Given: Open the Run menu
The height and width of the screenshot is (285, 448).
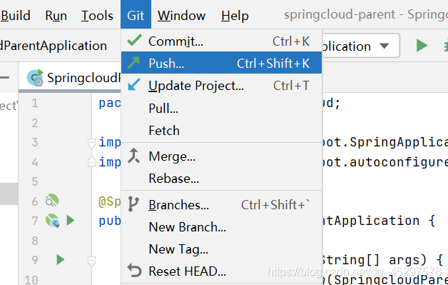Looking at the screenshot, I should pos(56,16).
